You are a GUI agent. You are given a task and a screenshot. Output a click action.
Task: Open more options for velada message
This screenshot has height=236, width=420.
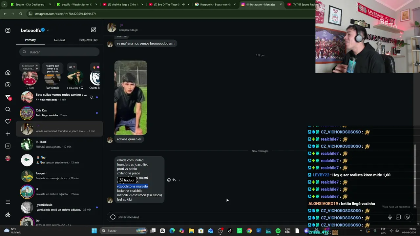point(179,180)
